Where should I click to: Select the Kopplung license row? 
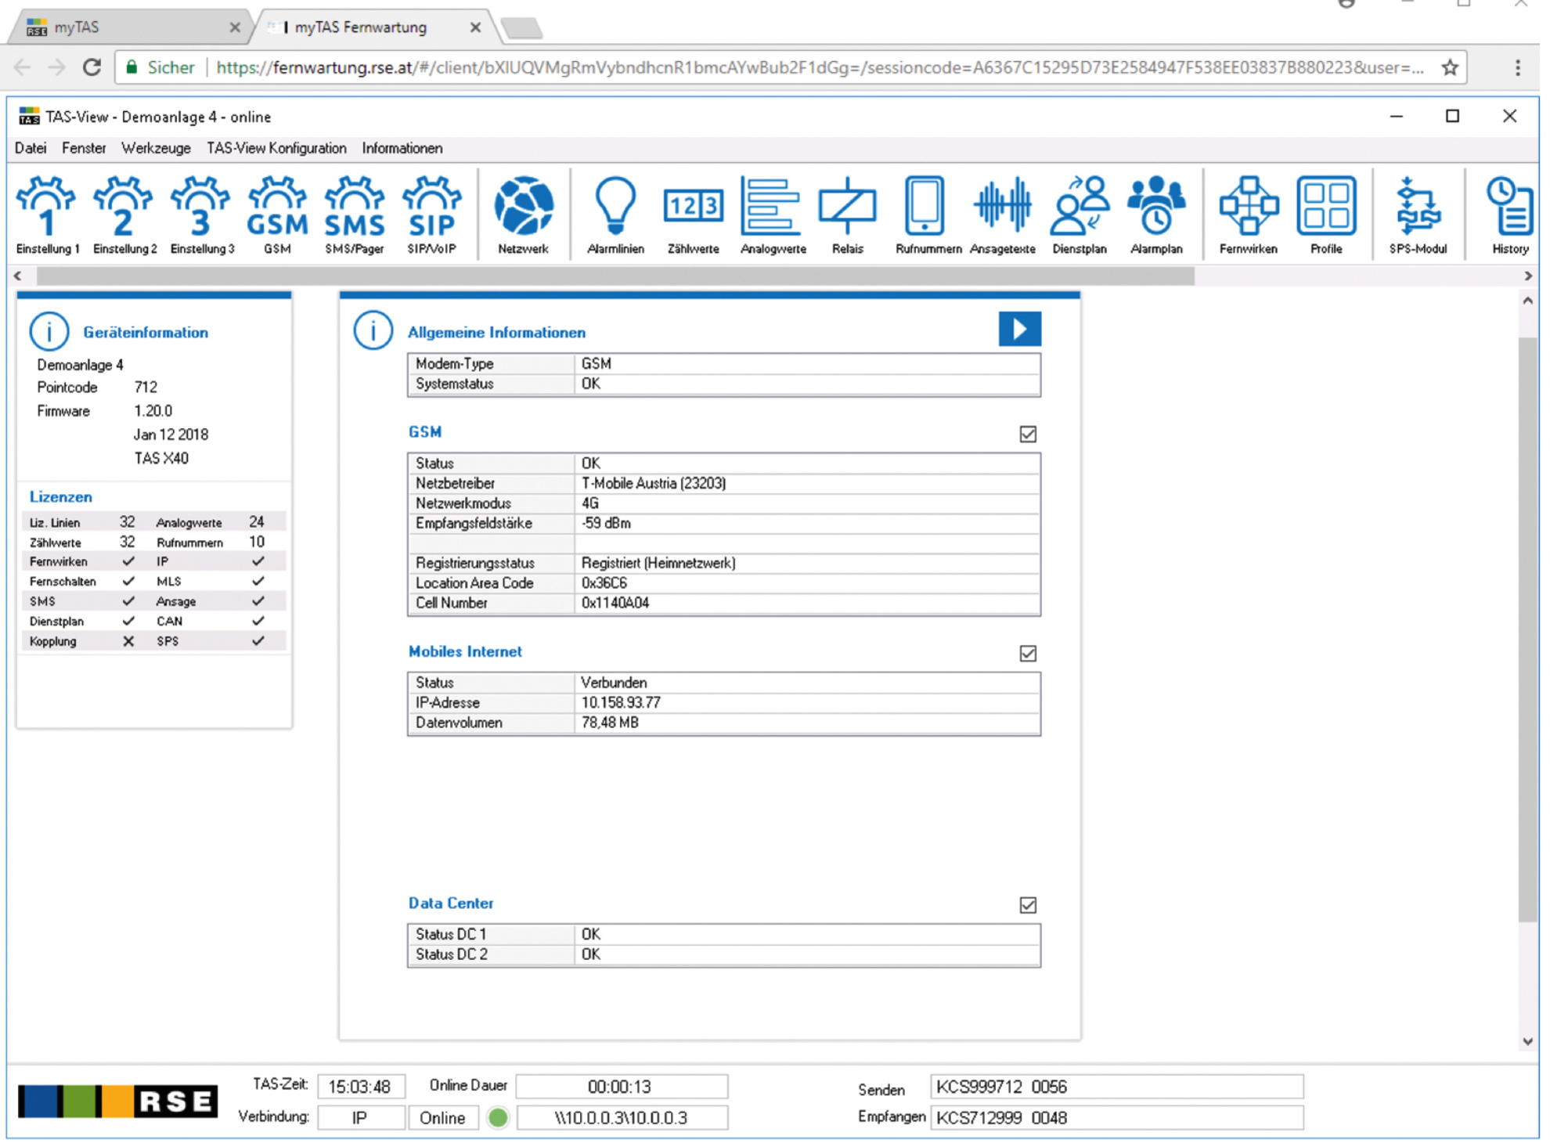pos(153,641)
